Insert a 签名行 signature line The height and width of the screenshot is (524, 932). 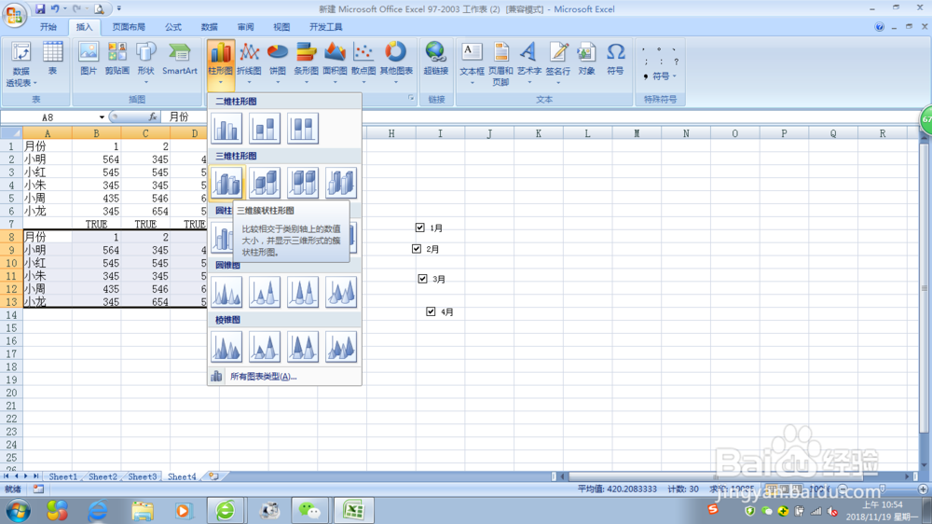[x=557, y=63]
